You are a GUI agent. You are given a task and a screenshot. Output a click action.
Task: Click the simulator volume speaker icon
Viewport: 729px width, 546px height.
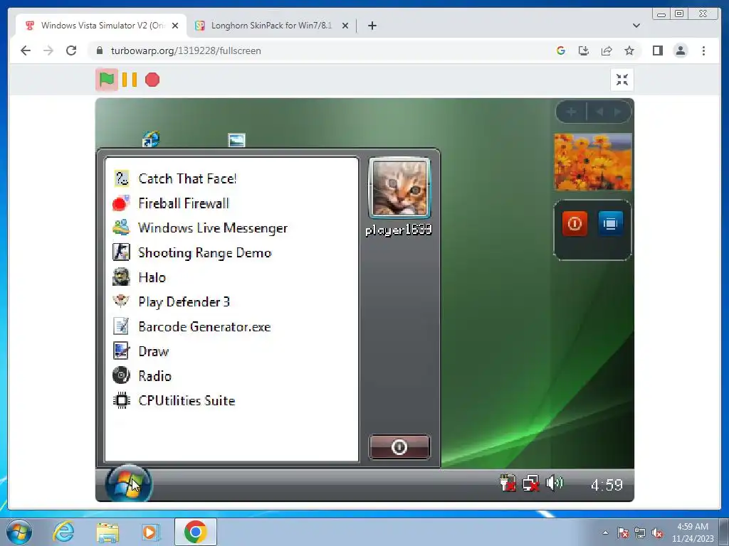click(x=554, y=483)
